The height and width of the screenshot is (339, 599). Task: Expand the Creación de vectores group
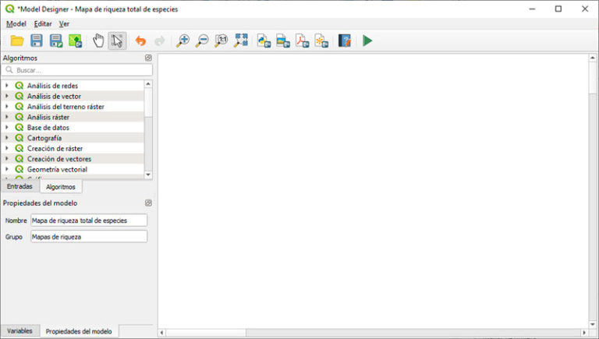pyautogui.click(x=7, y=158)
